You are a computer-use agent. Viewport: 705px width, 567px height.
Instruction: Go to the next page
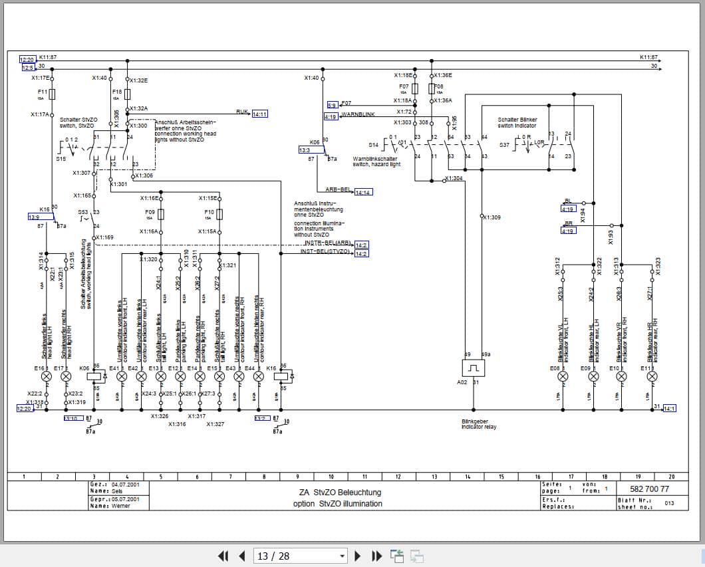point(358,556)
